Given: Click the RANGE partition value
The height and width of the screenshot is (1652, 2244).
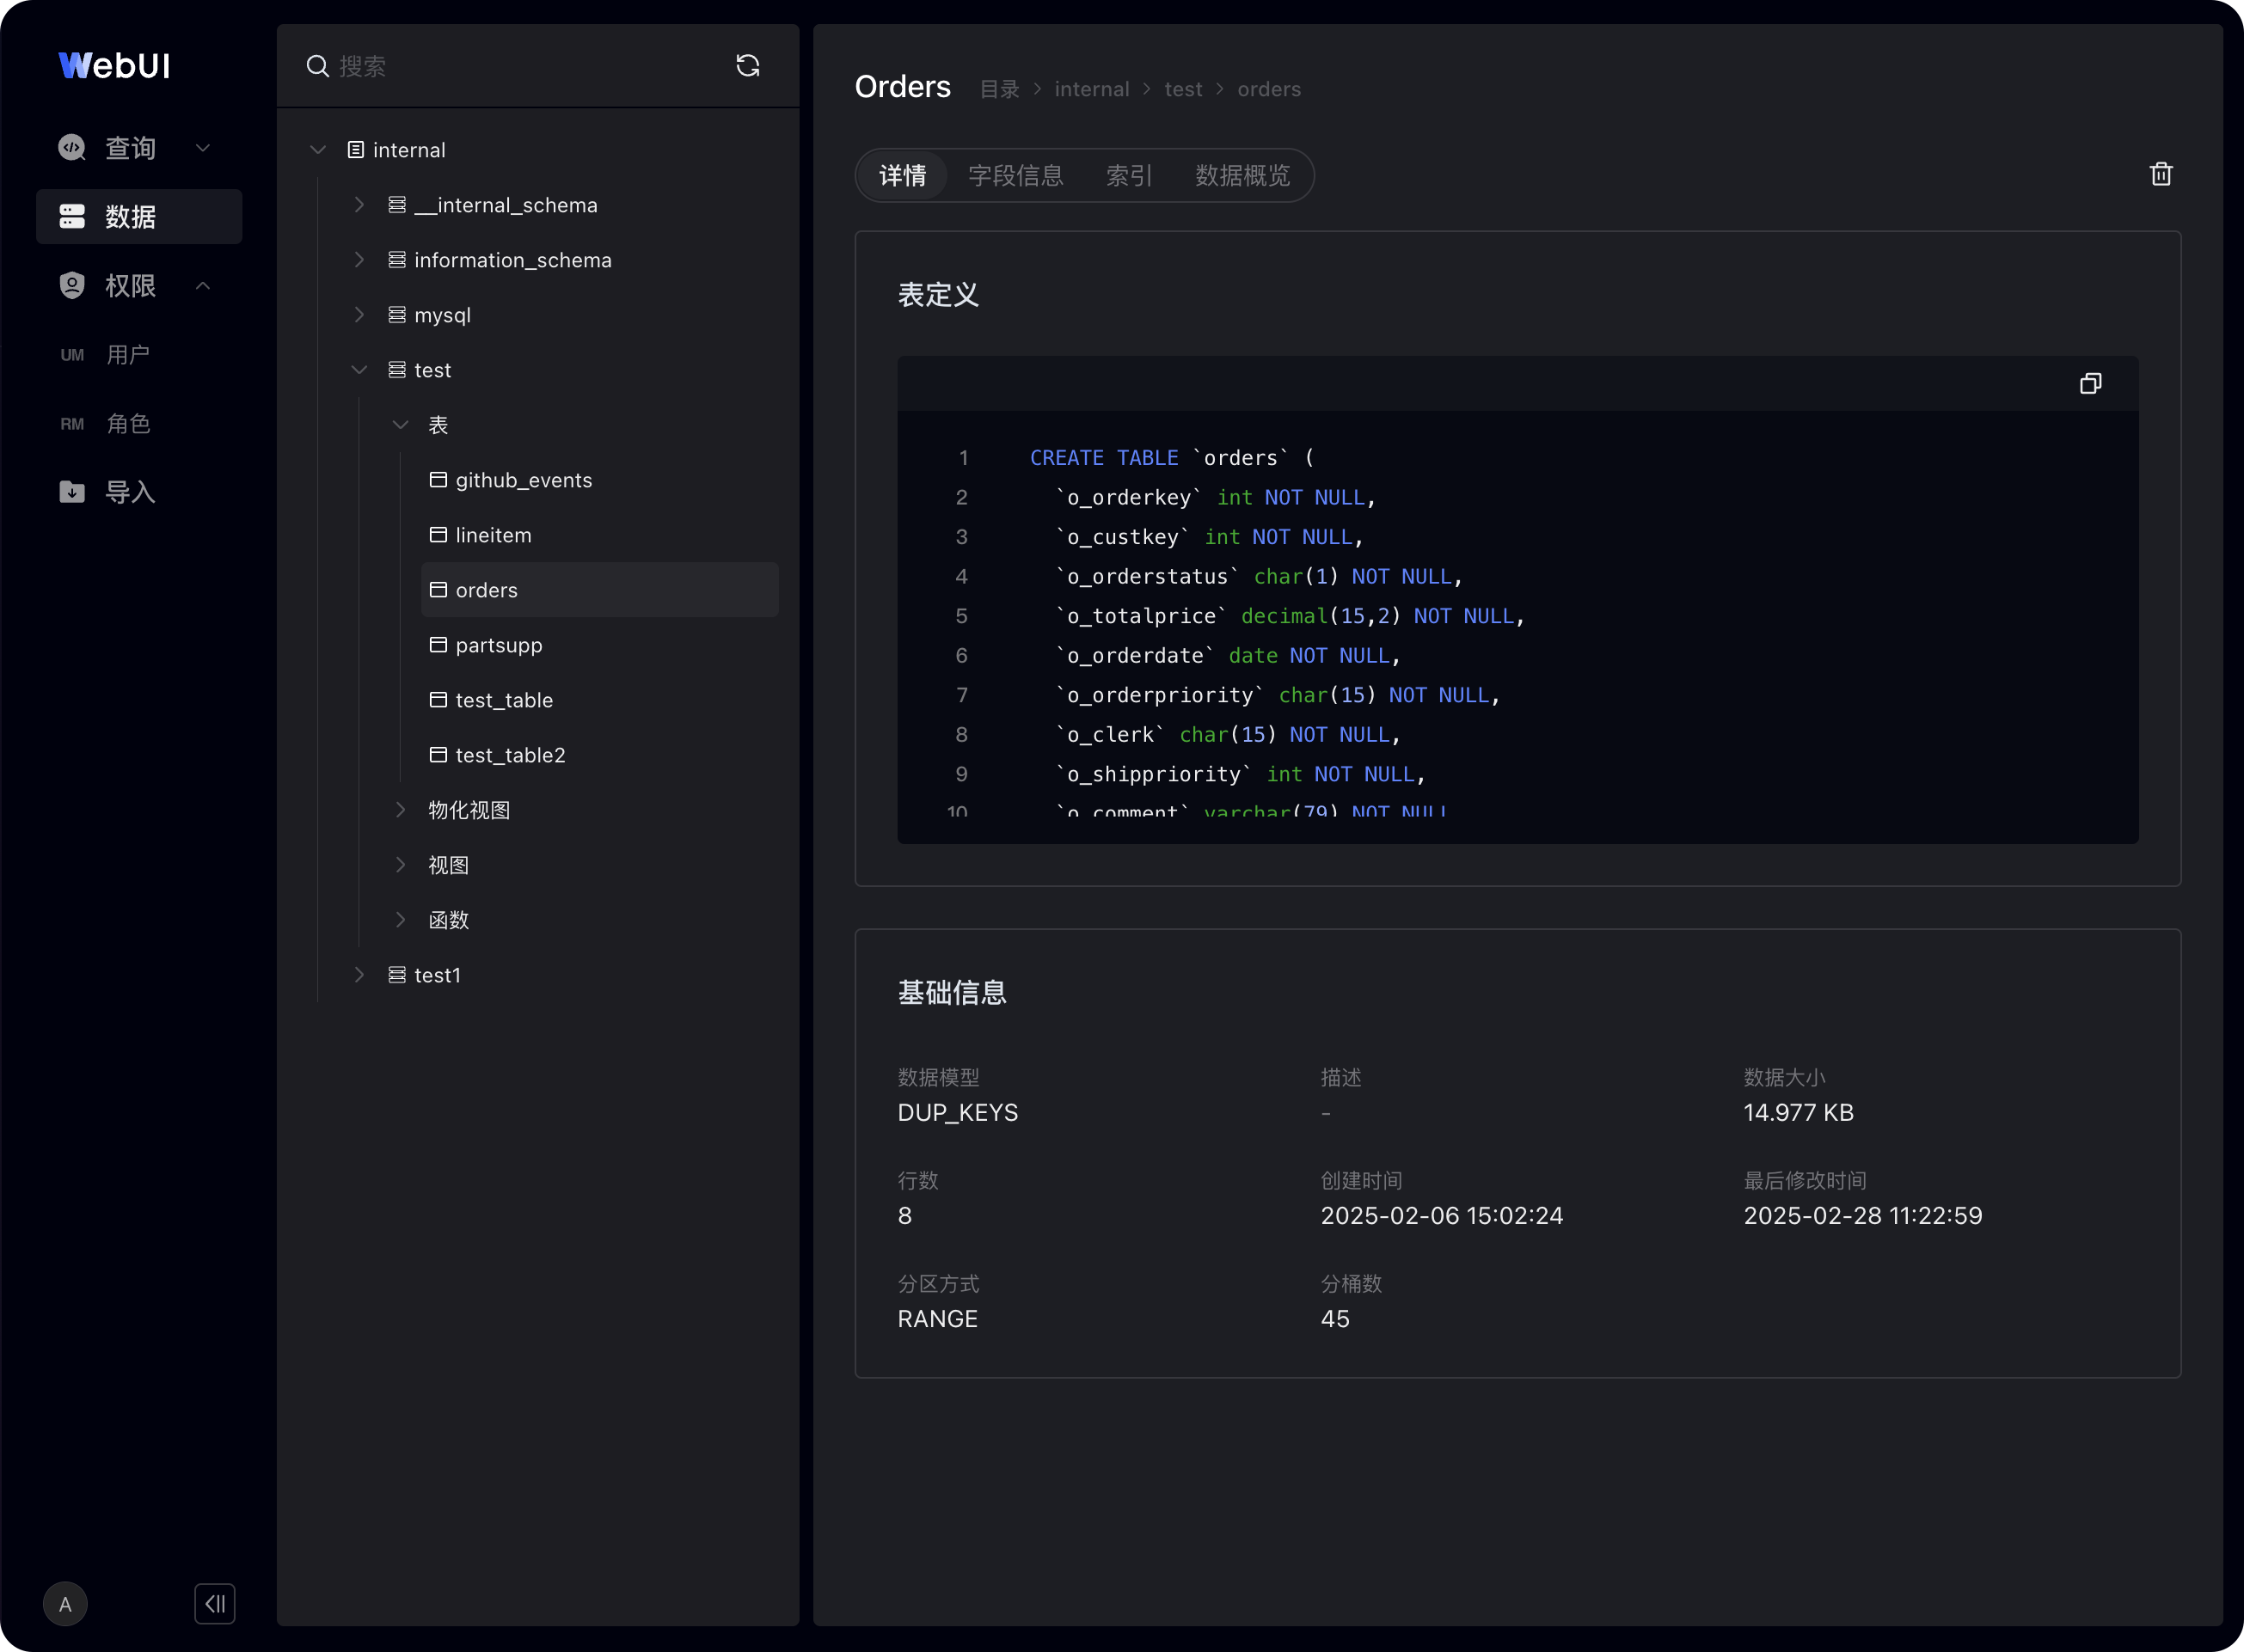Looking at the screenshot, I should (x=937, y=1319).
